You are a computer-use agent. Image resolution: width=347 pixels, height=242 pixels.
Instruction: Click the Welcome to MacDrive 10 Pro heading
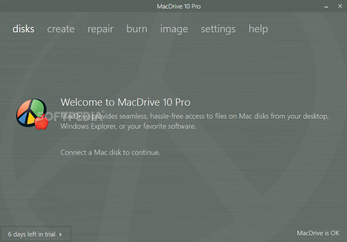tap(125, 102)
